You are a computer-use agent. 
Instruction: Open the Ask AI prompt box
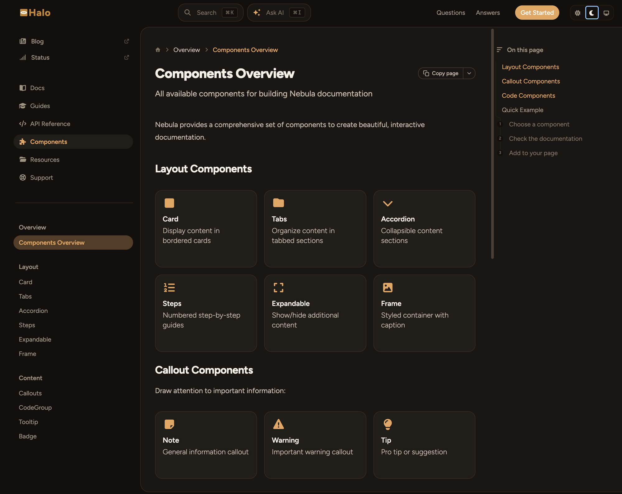(279, 13)
